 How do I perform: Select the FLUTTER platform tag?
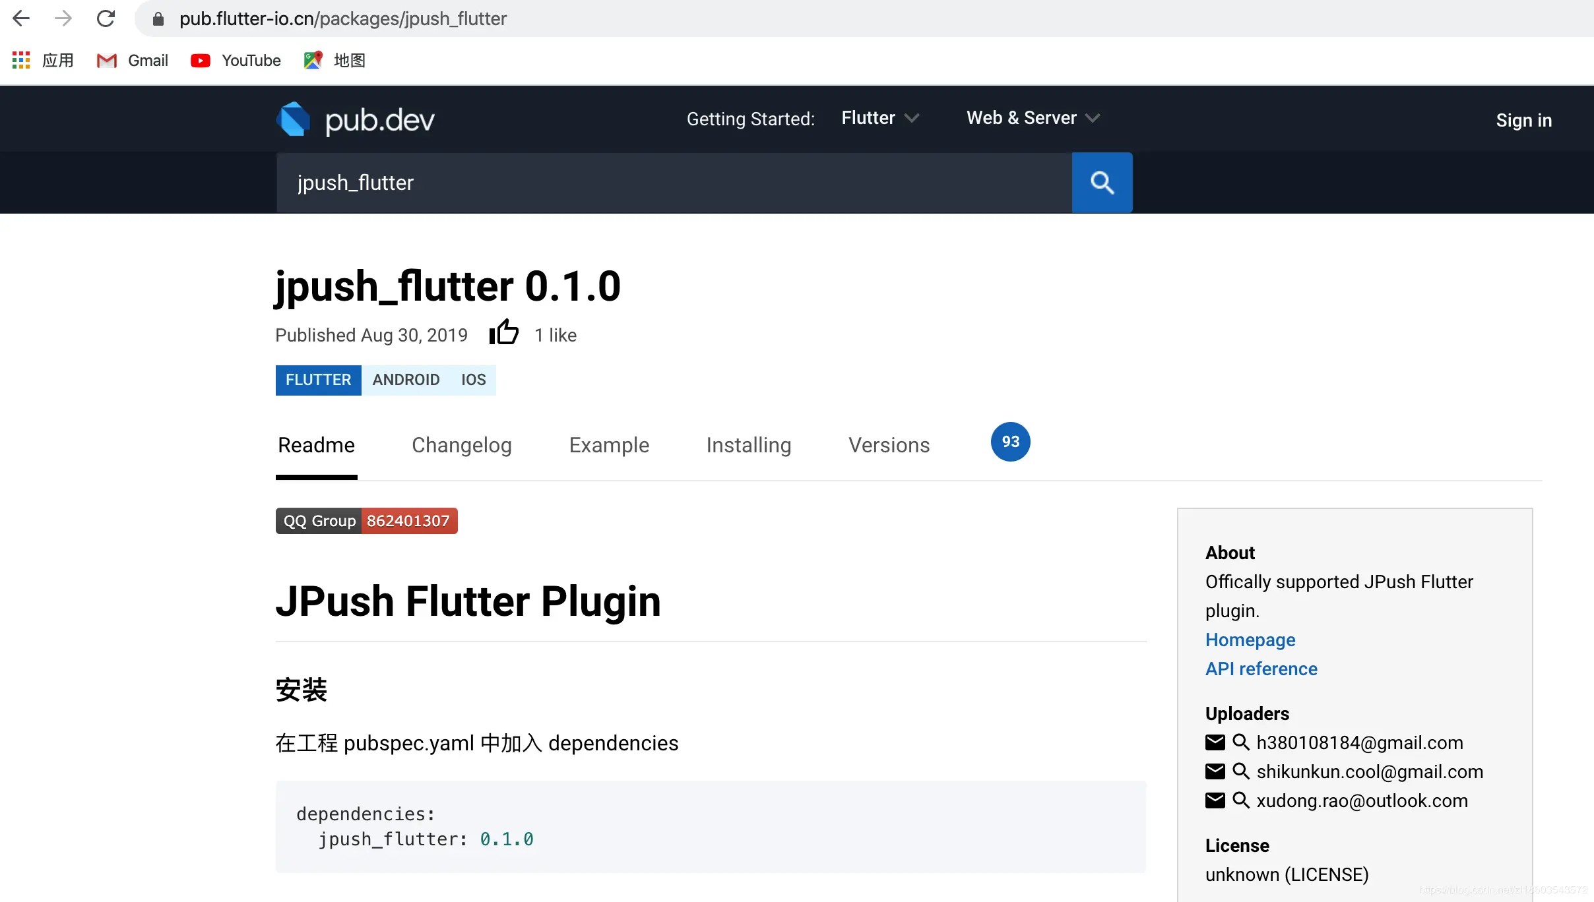[318, 380]
